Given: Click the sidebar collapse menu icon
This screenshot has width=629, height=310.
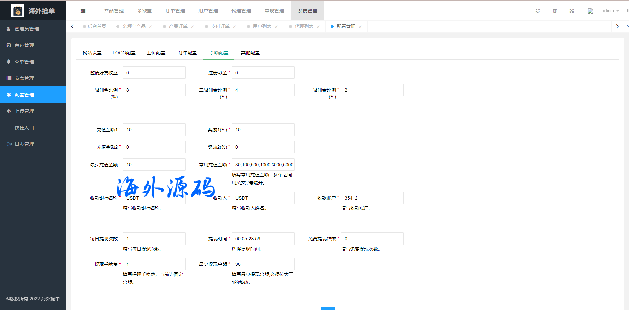Looking at the screenshot, I should pos(83,11).
